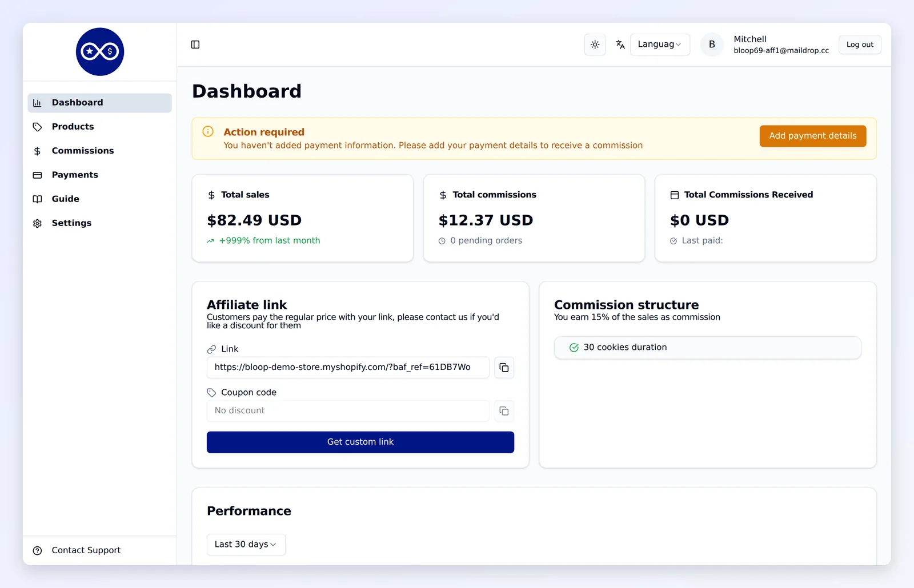Screen dimensions: 914x588
Task: Open the Language dropdown
Action: tap(660, 45)
